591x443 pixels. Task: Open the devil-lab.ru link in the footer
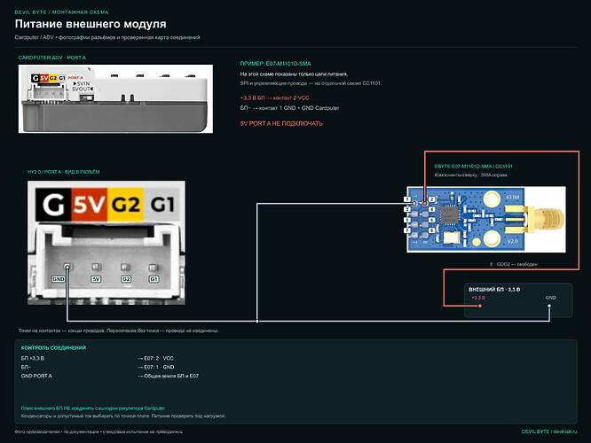[x=564, y=431]
